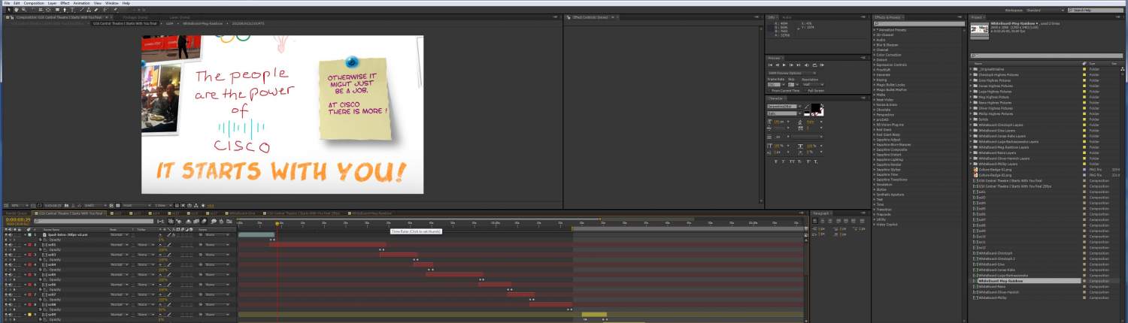The image size is (1128, 323).
Task: Play the preview
Action: (x=784, y=65)
